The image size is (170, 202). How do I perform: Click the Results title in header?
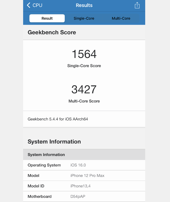click(84, 5)
